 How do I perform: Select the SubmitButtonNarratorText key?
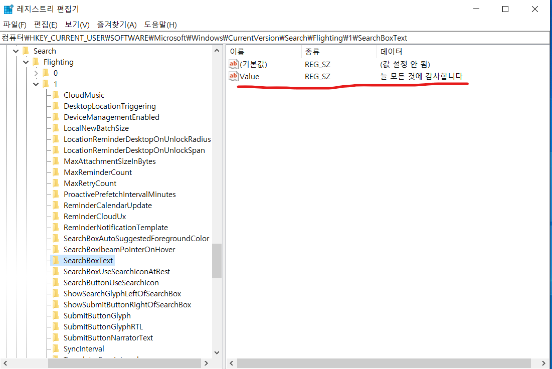[108, 337]
